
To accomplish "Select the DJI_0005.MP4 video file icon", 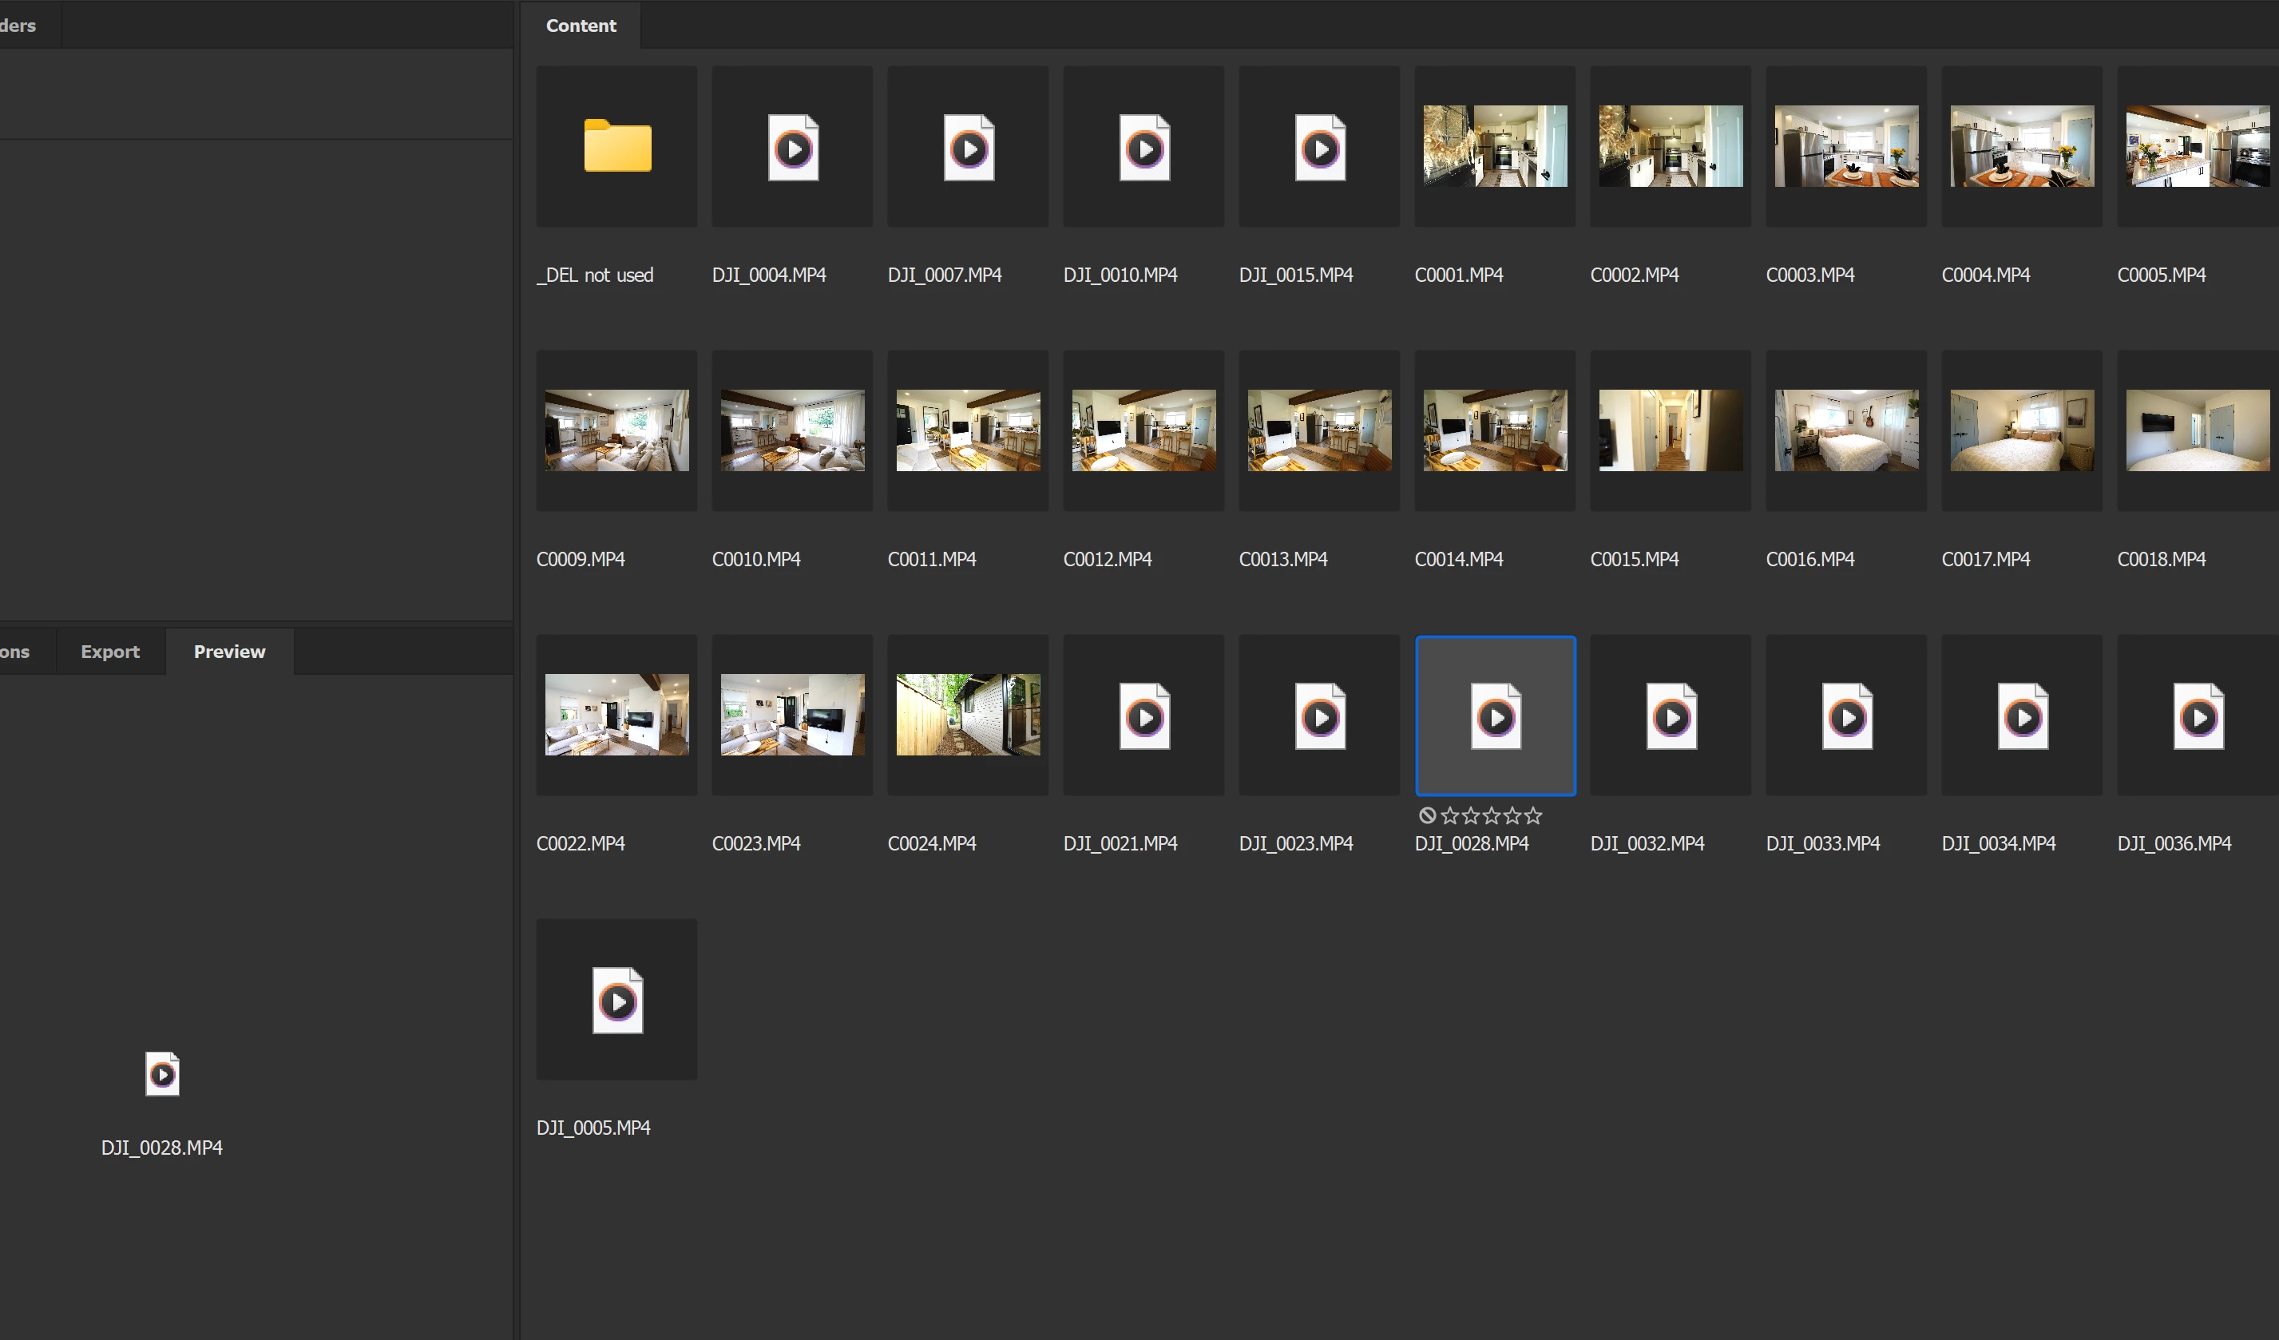I will [x=616, y=1000].
